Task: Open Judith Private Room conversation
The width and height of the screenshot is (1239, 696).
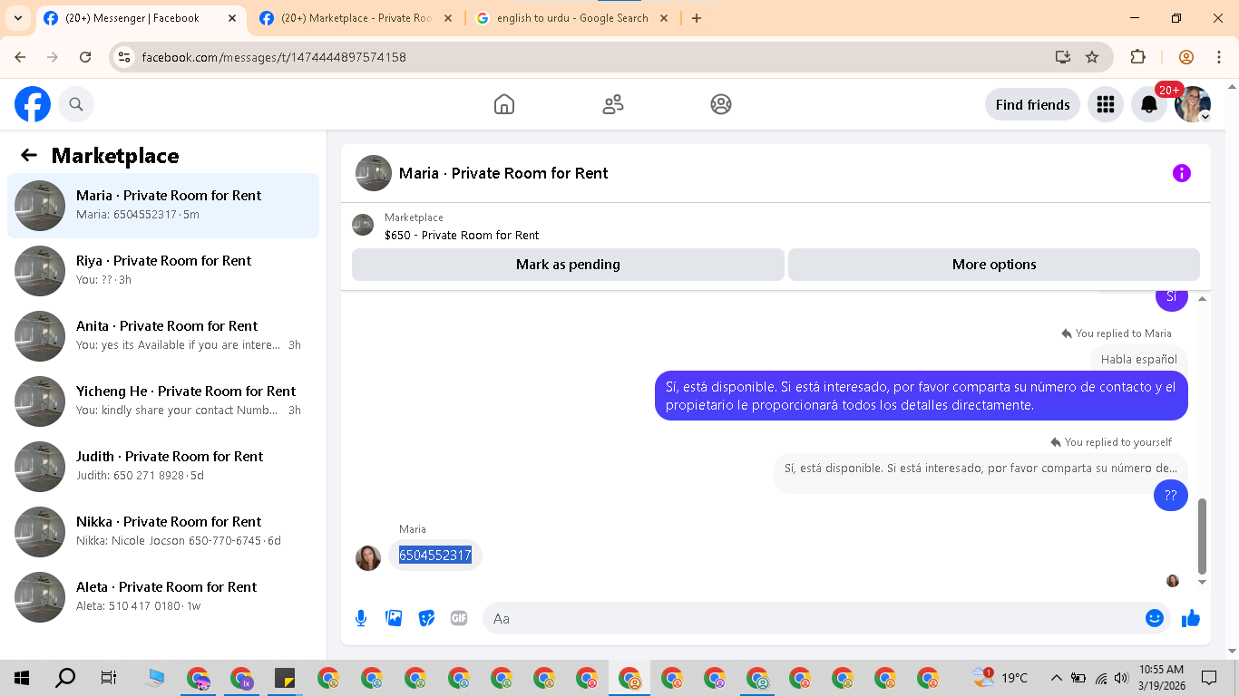Action: [163, 467]
